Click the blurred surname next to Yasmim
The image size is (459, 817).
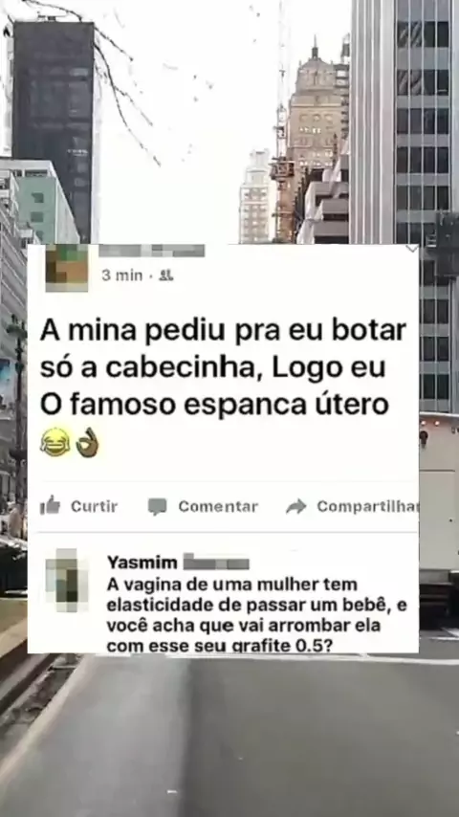tap(216, 563)
